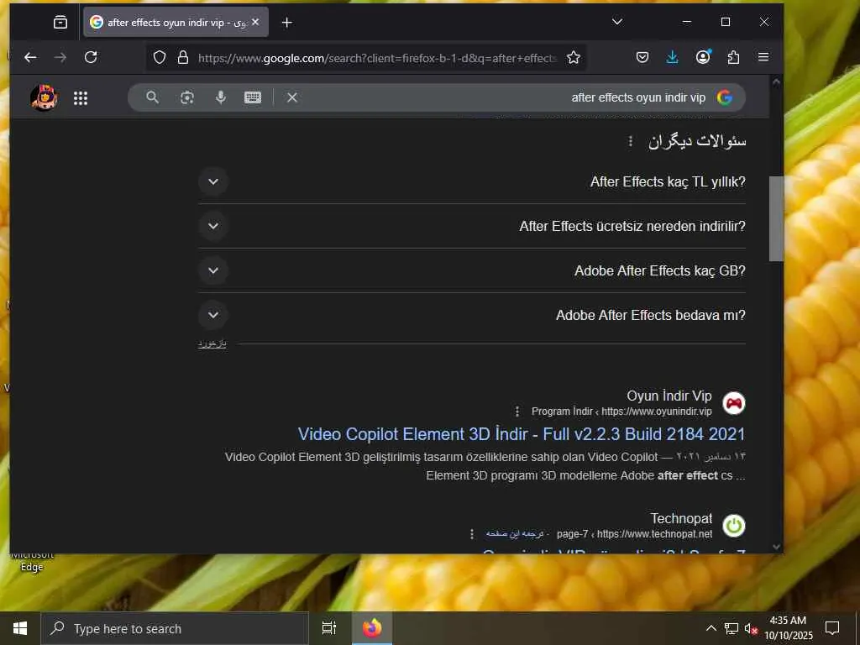Open Firefox extensions puzzle icon

point(733,57)
